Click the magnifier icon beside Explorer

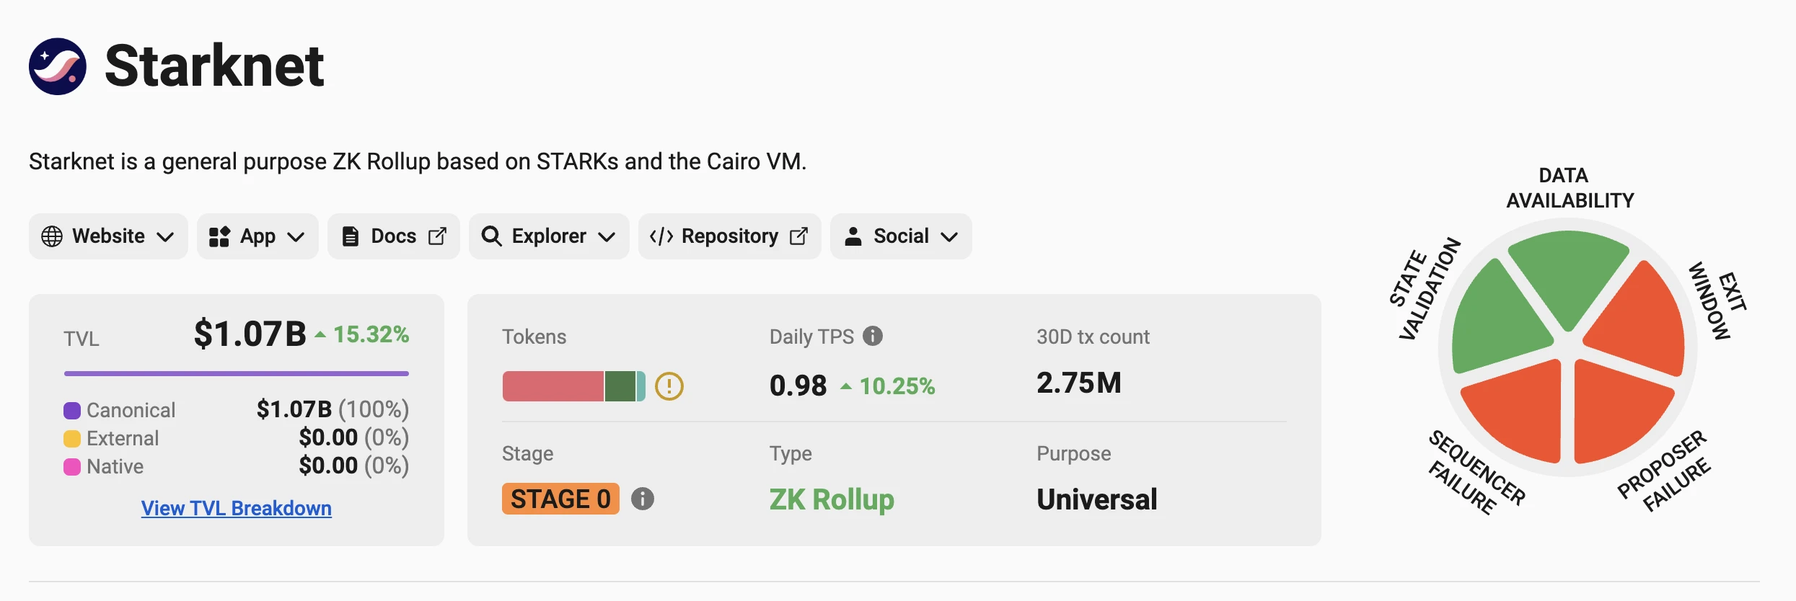point(491,236)
